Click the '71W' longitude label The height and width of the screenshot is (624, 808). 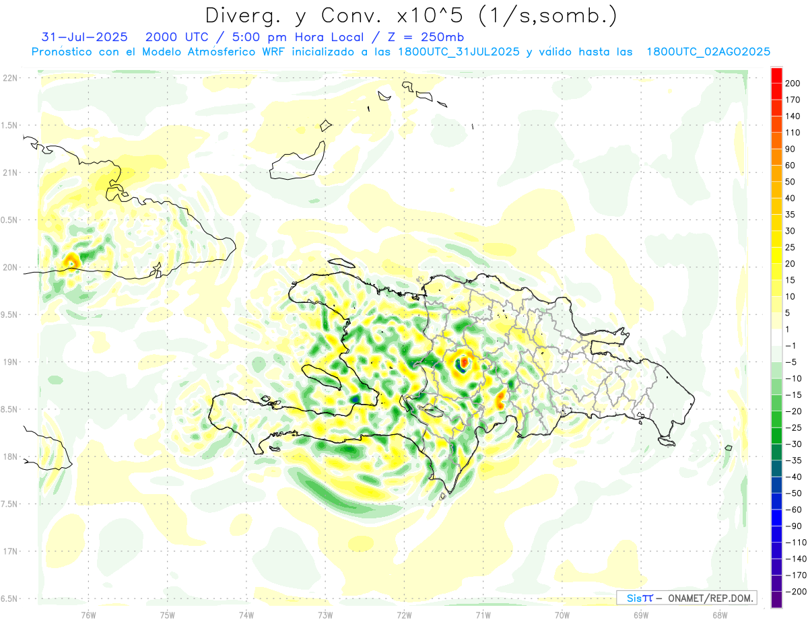tap(483, 615)
